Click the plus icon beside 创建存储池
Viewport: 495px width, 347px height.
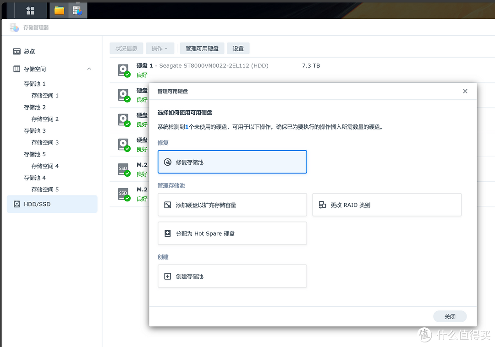point(168,276)
